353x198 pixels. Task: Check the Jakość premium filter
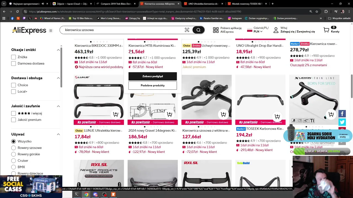click(14, 120)
